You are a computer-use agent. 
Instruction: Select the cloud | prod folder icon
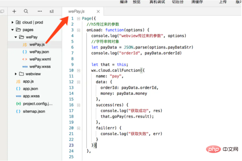(x=18, y=22)
